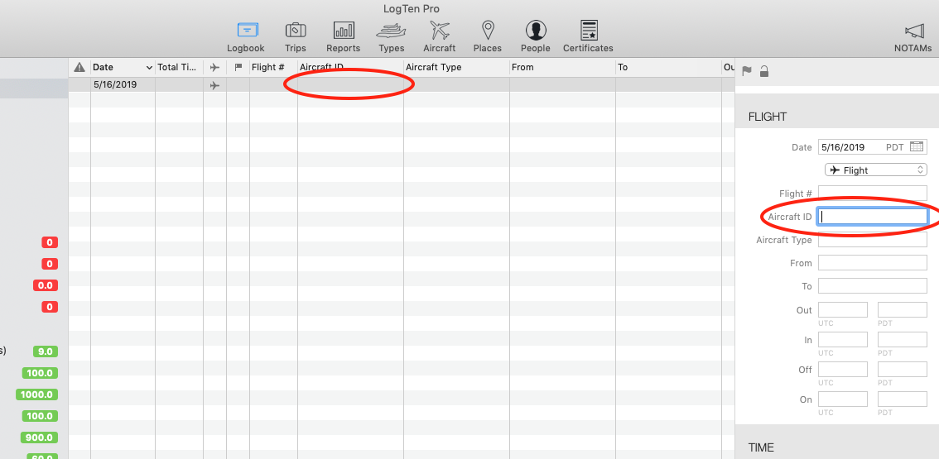Click the Flight # input field
Screen dimensions: 939x459
point(873,194)
